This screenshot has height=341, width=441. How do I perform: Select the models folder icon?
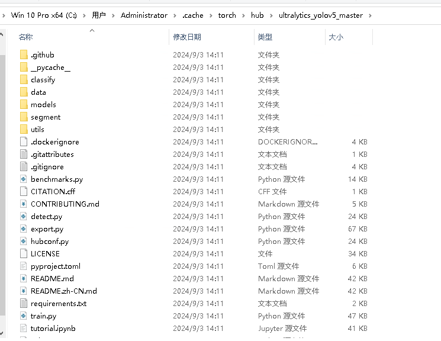24,104
